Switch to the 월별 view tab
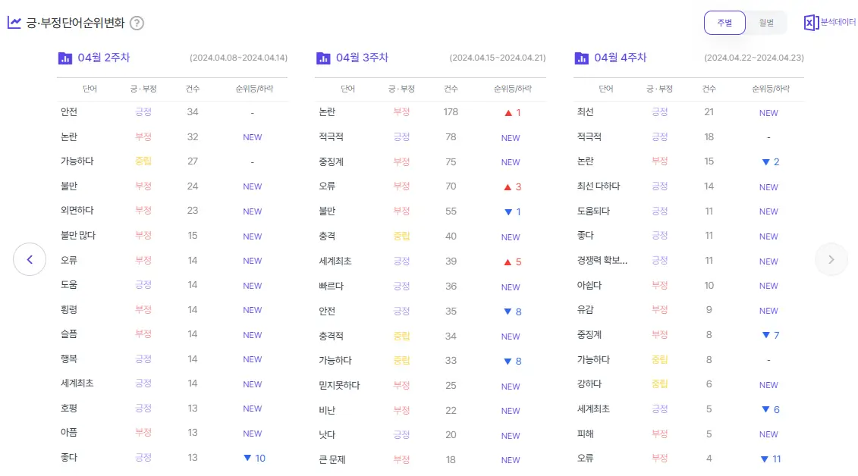The width and height of the screenshot is (858, 476). [766, 23]
